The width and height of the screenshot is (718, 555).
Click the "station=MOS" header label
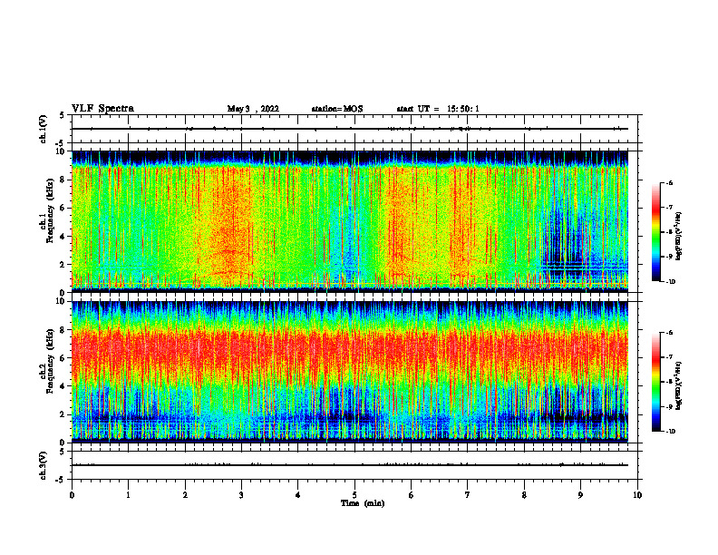point(337,109)
